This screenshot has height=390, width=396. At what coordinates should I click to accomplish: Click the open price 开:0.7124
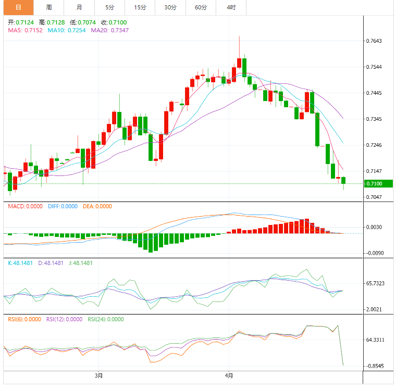point(21,22)
